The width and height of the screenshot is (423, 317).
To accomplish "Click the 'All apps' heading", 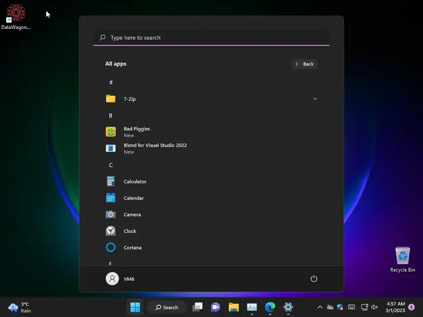I will click(116, 64).
